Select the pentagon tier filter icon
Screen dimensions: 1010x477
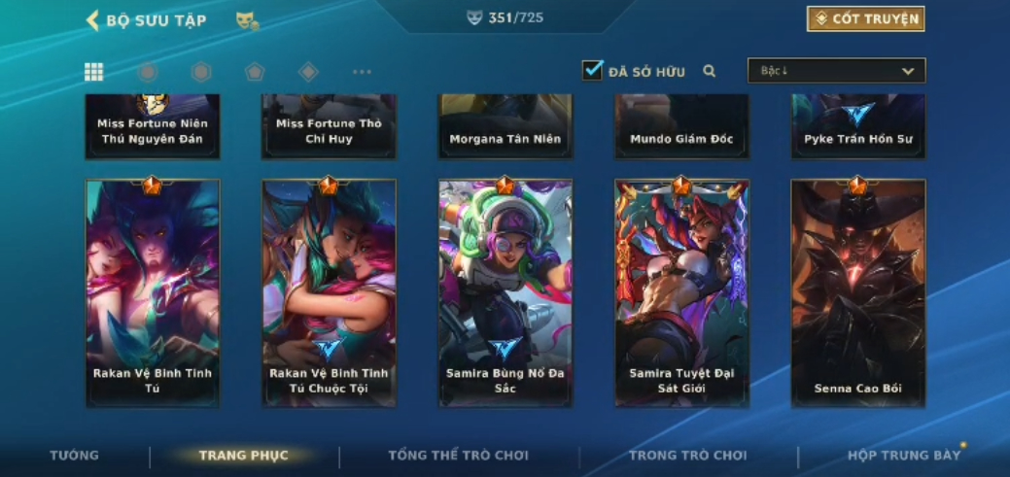pos(255,72)
